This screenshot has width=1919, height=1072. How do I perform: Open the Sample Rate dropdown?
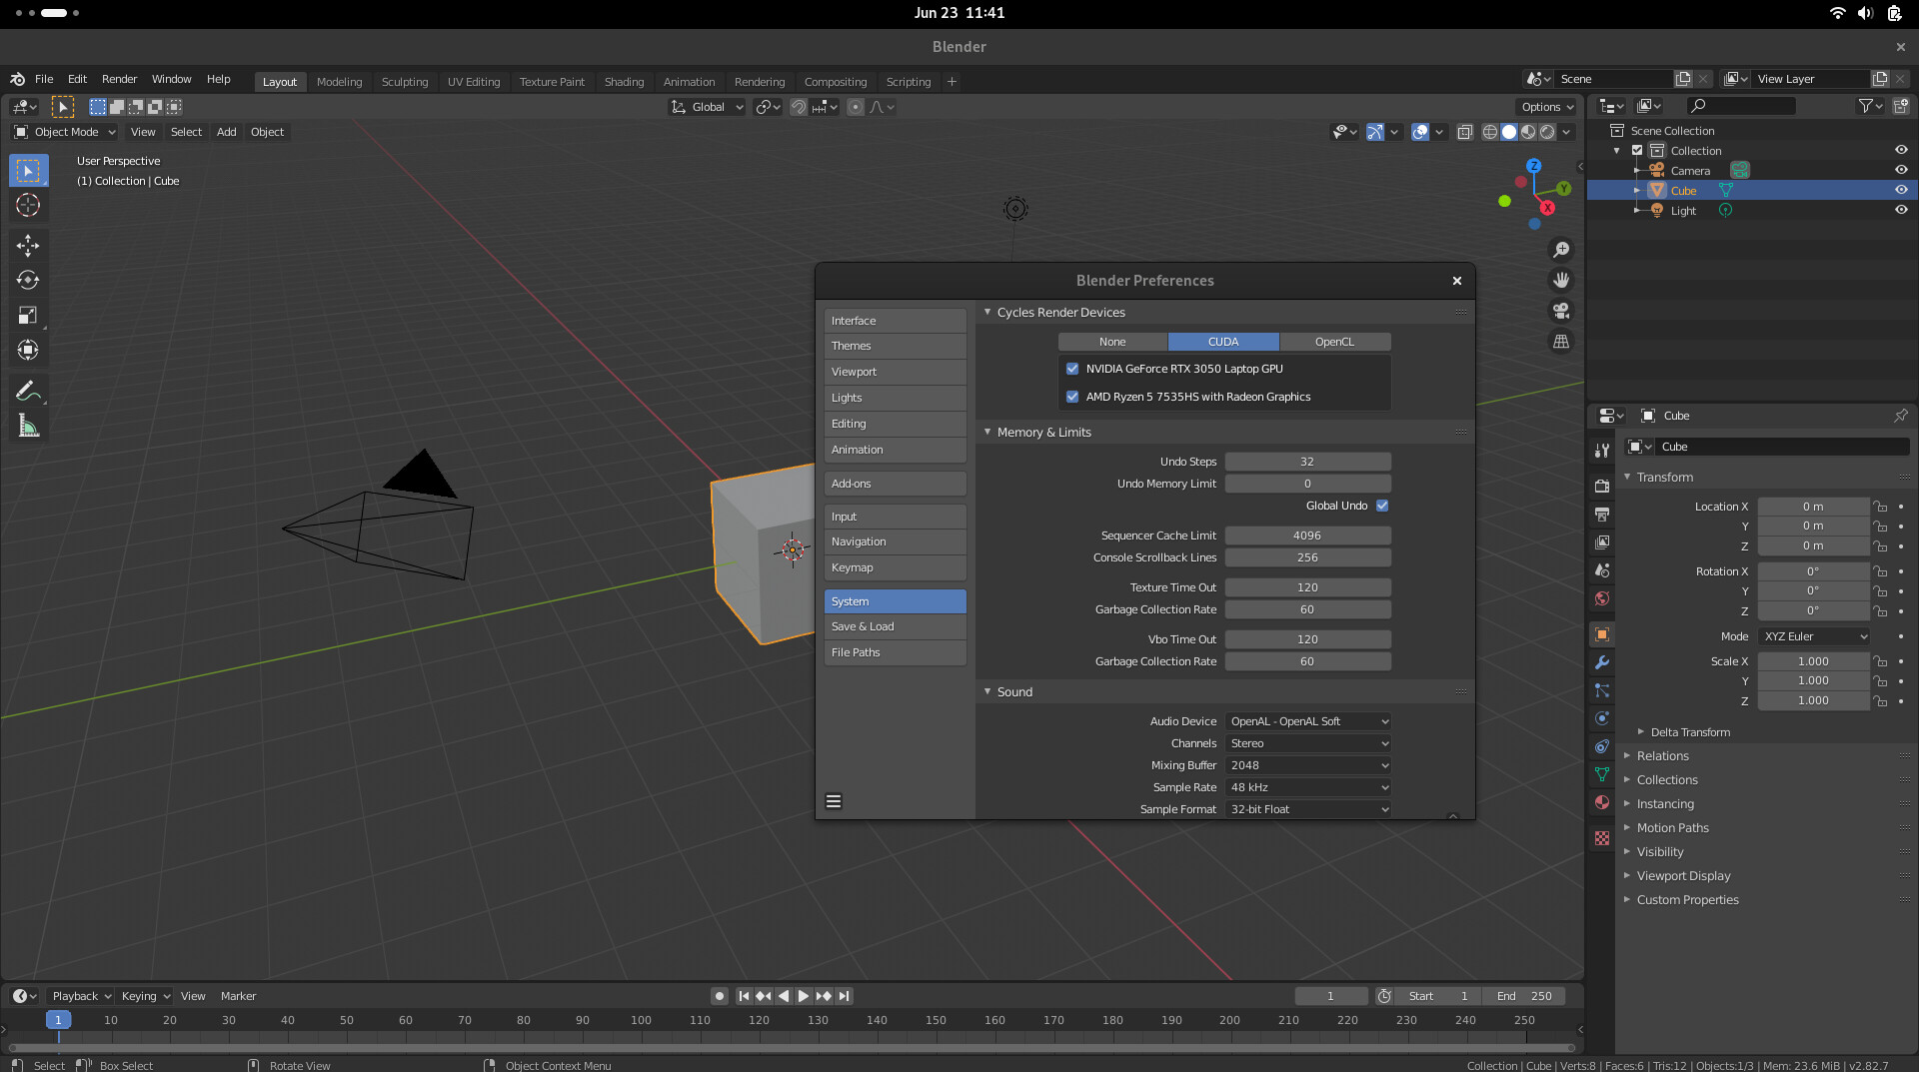(x=1308, y=787)
